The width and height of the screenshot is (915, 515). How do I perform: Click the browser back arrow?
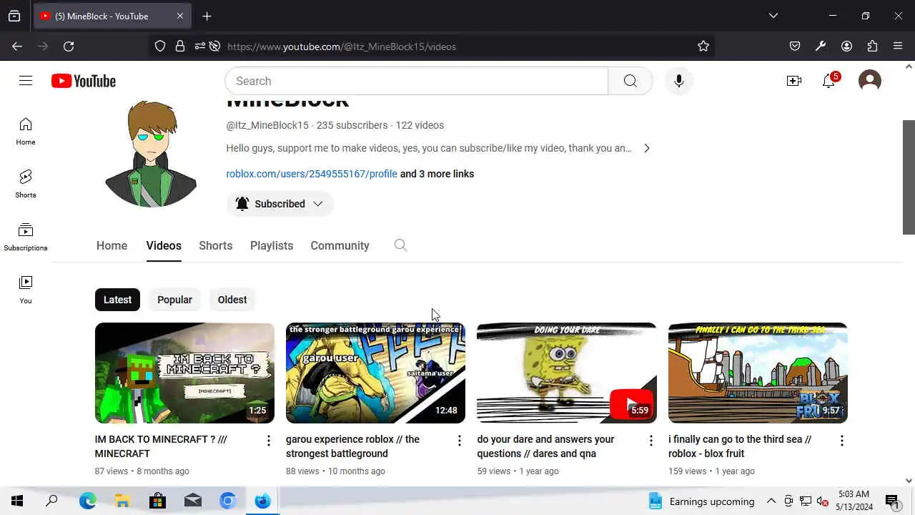pos(17,46)
